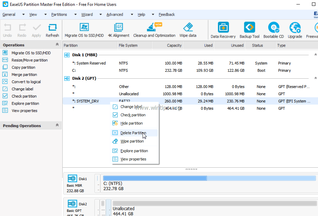Image resolution: width=318 pixels, height=216 pixels.
Task: Choose Explore partition from the context menu
Action: 135,151
